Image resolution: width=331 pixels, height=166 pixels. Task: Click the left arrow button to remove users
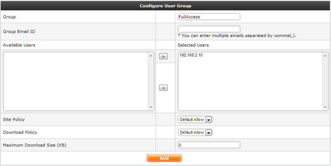pyautogui.click(x=163, y=88)
